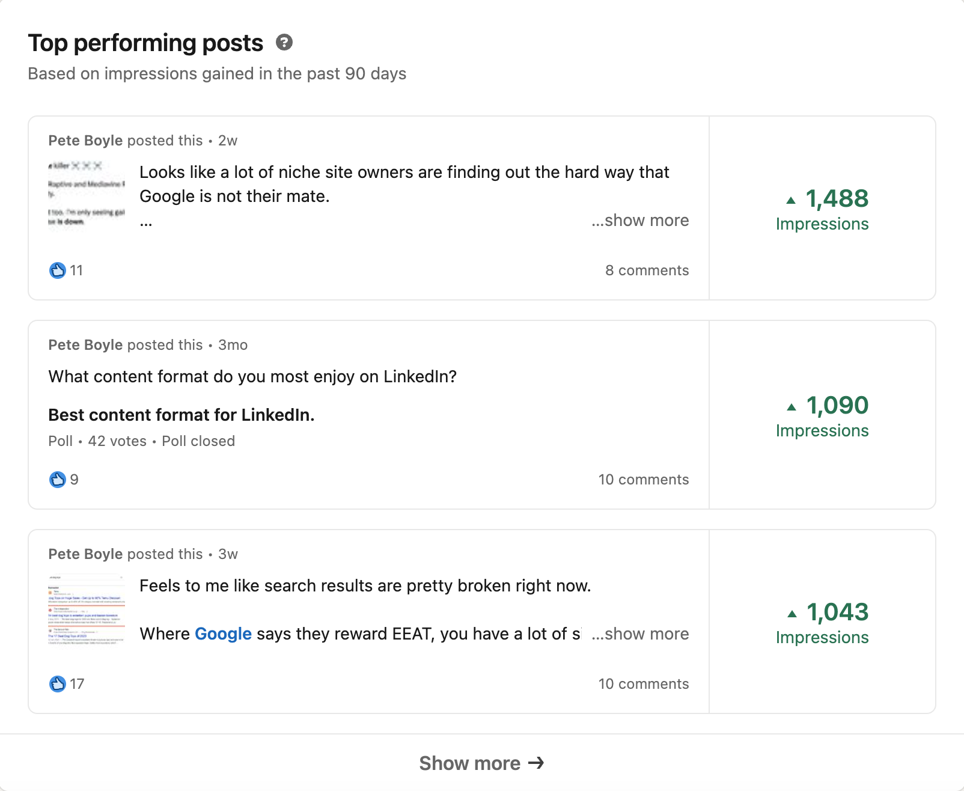The height and width of the screenshot is (791, 964).
Task: View 10 comments on the poll post
Action: coord(643,479)
